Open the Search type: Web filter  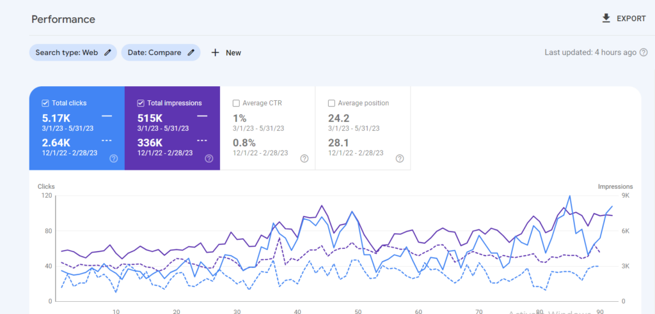(67, 52)
